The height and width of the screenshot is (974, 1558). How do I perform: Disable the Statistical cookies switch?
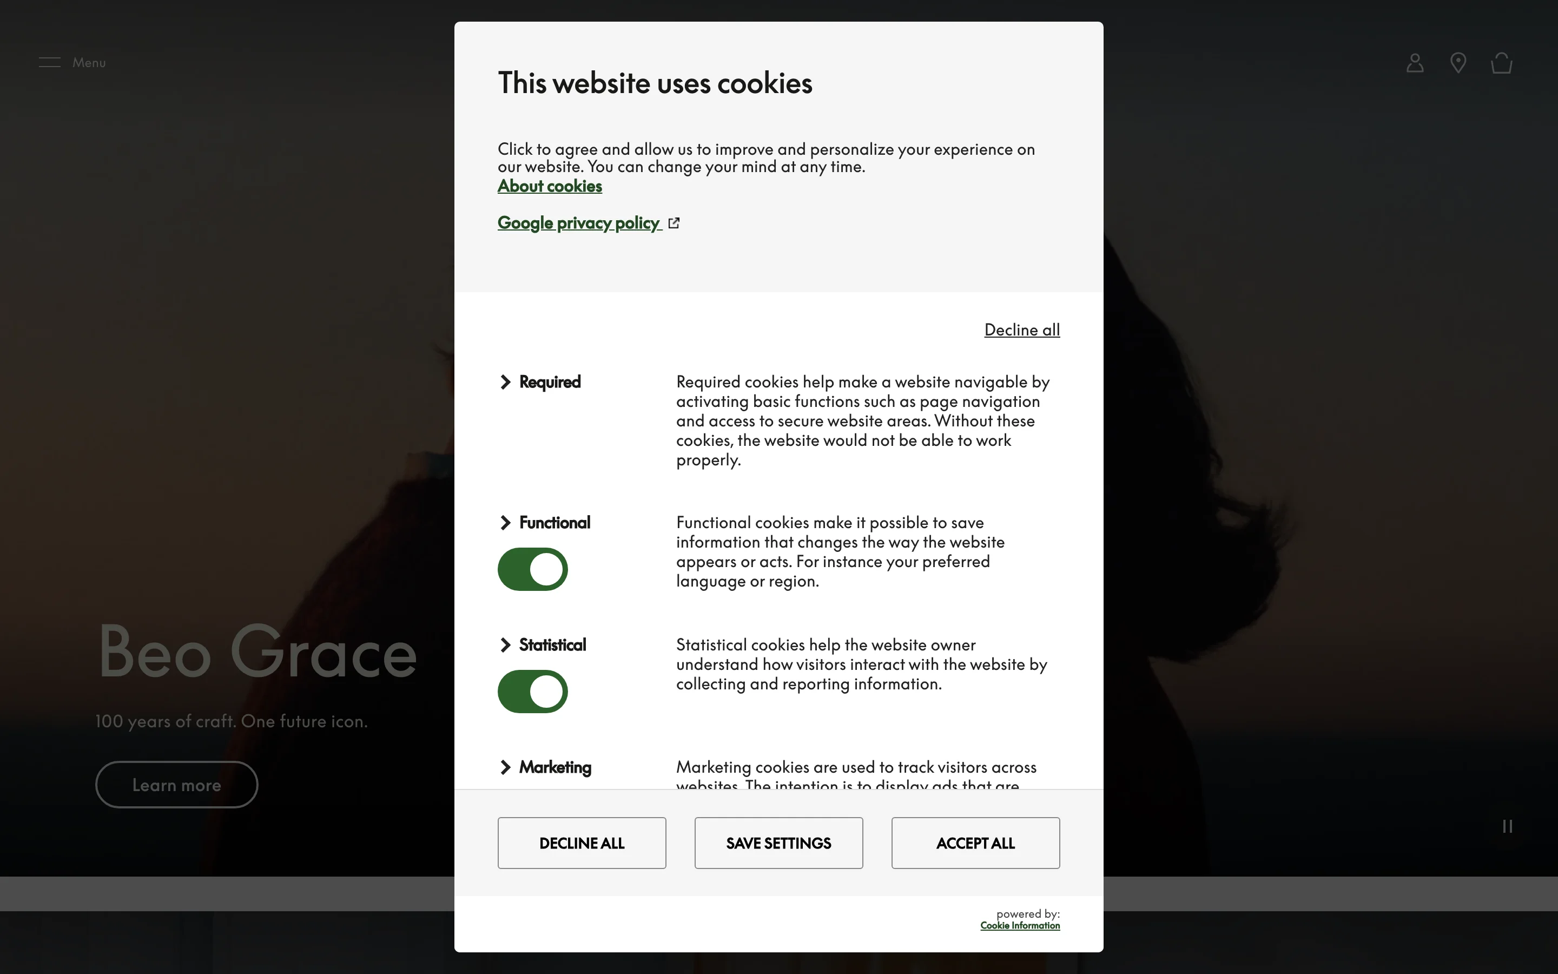(x=532, y=692)
